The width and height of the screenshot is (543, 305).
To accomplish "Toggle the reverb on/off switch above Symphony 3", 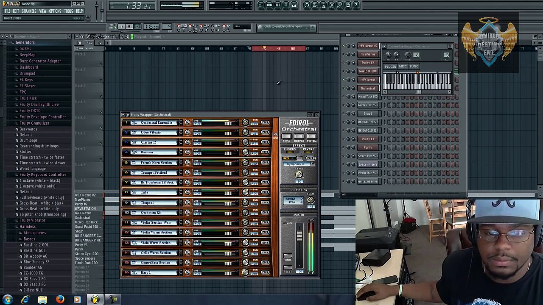I will coord(293,158).
